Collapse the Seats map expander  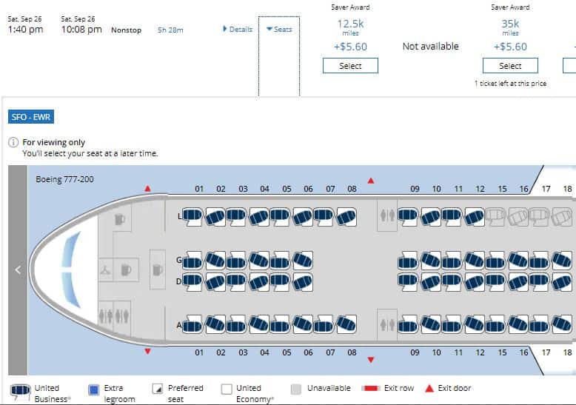point(279,30)
